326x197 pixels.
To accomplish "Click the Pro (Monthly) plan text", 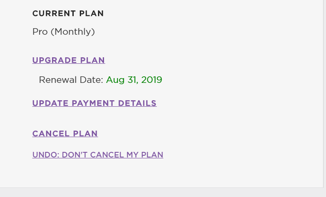I will pyautogui.click(x=63, y=32).
